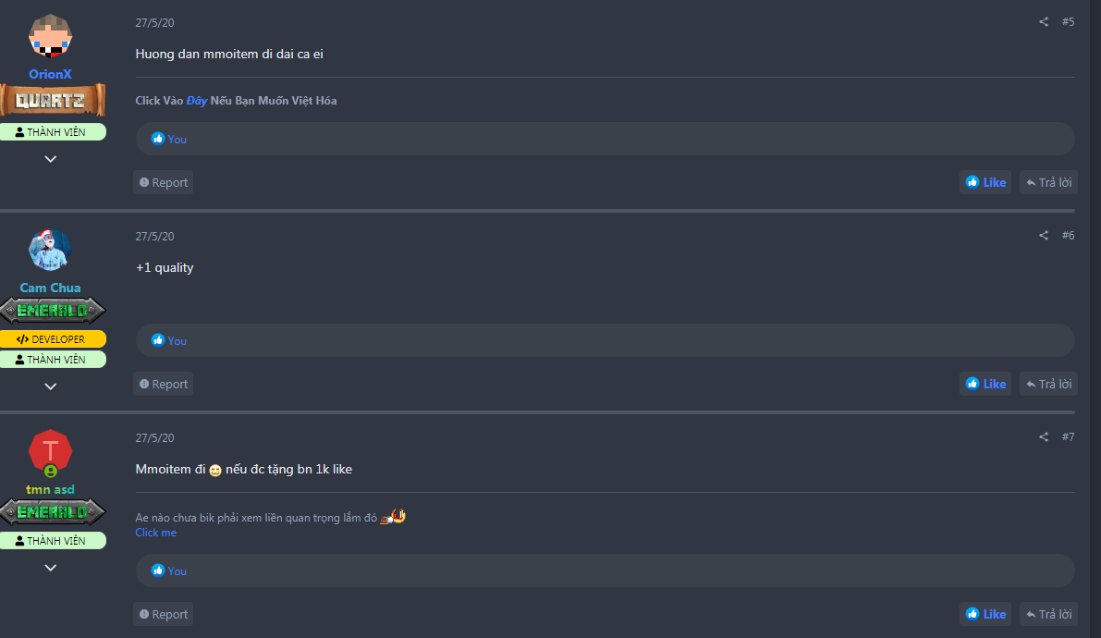
Task: Click the share icon on post #5
Action: (x=1044, y=21)
